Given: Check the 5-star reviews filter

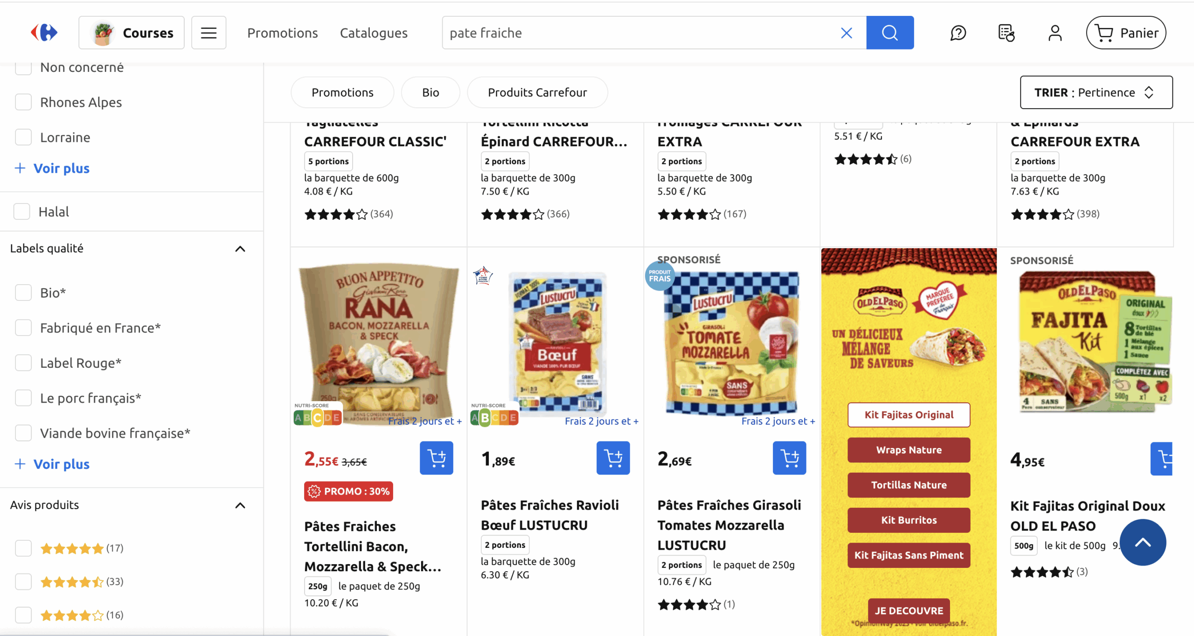Looking at the screenshot, I should point(23,548).
